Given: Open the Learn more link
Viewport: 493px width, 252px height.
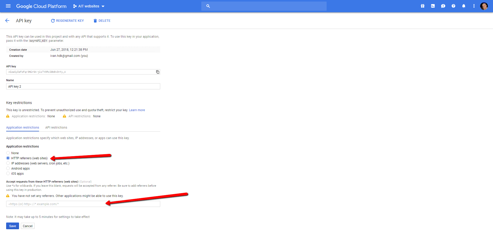Looking at the screenshot, I should [137, 110].
